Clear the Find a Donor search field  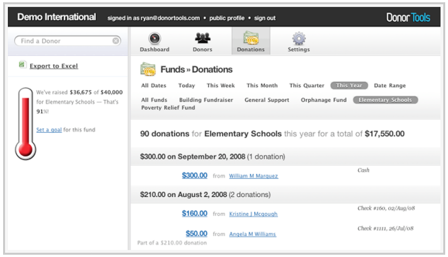[x=115, y=41]
